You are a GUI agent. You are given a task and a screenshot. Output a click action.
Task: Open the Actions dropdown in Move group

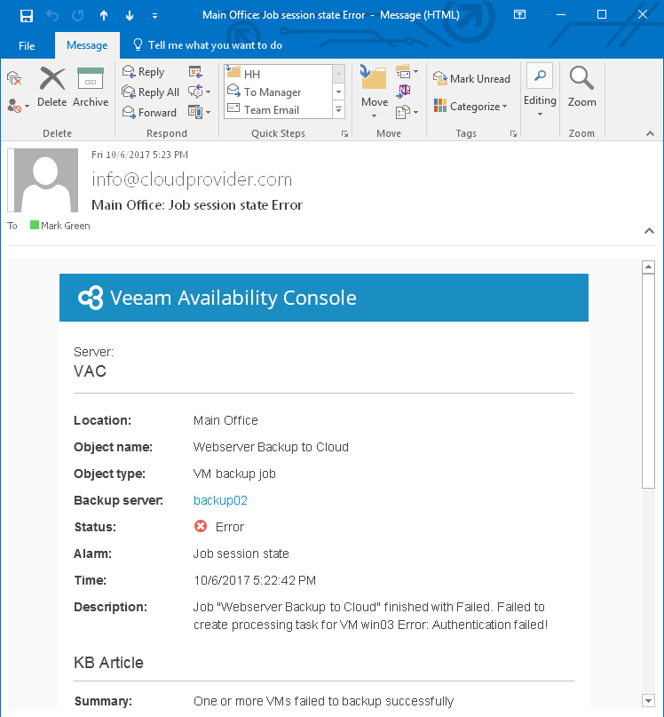[x=407, y=112]
